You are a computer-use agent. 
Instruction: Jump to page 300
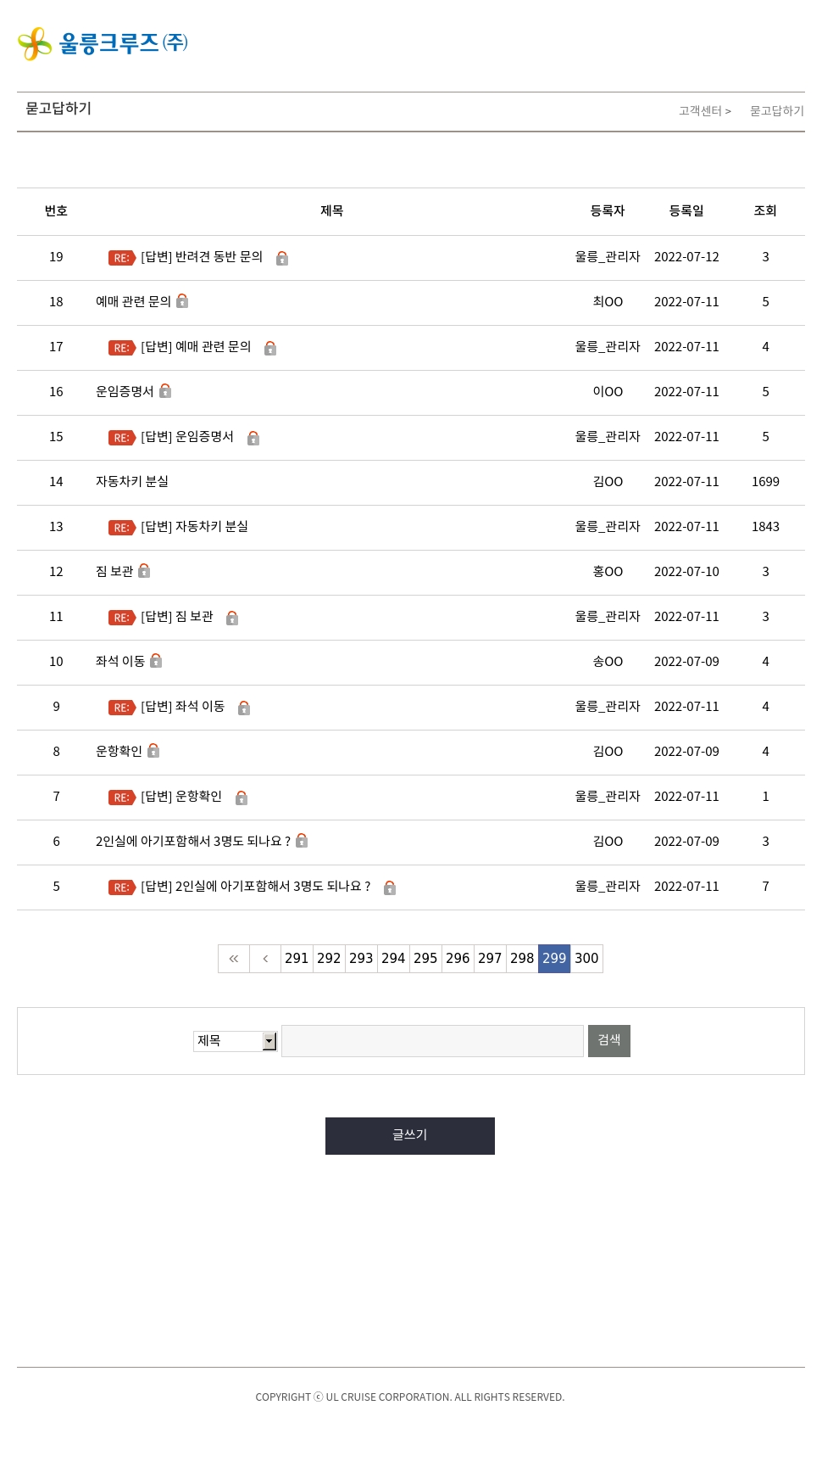[x=586, y=959]
